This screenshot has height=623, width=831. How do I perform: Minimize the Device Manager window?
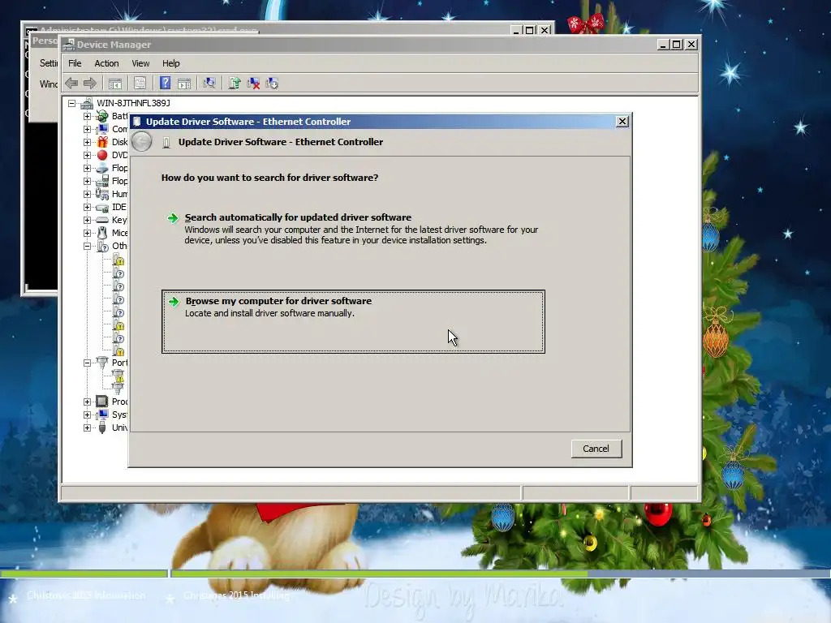point(663,45)
